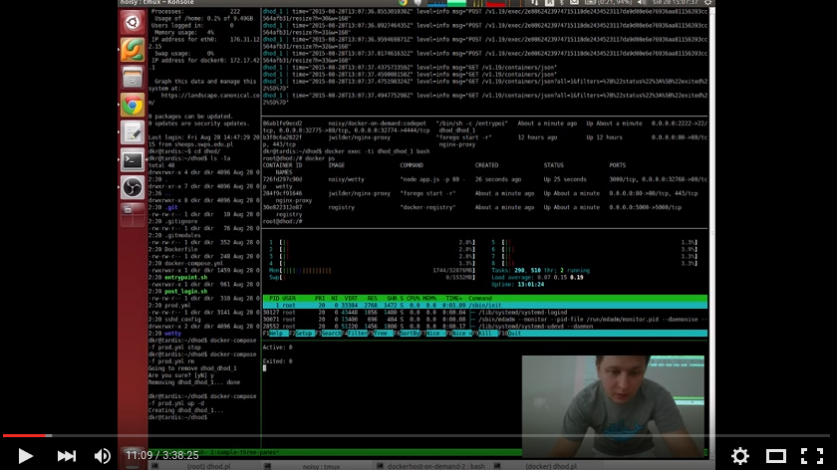Click F10 Quit in htop bar

[x=510, y=334]
